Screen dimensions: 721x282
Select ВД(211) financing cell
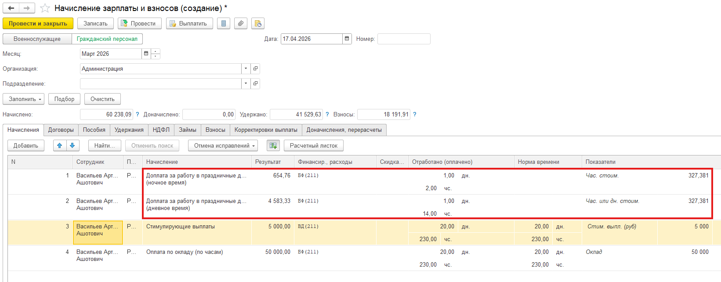(x=335, y=232)
